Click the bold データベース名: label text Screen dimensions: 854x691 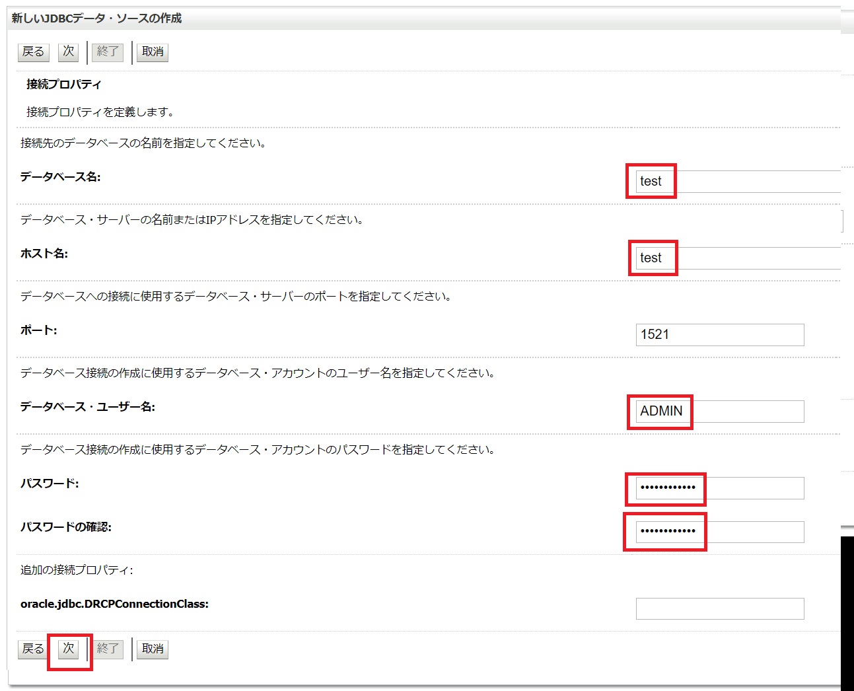tap(60, 177)
